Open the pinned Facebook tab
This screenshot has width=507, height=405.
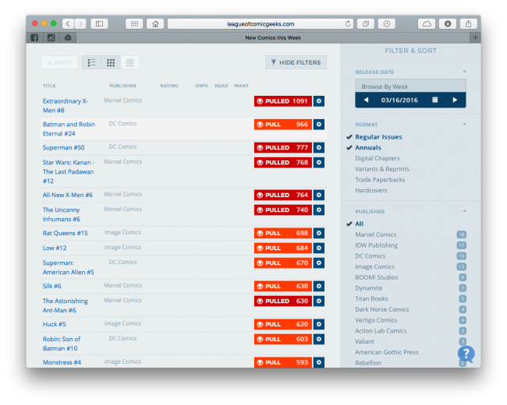click(34, 37)
